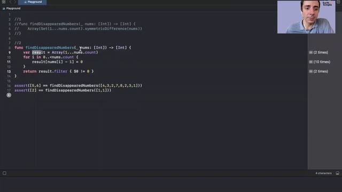Click 'result[nums[i] - 1] = 0' line
Screen dimensions: 342x192
(57, 62)
